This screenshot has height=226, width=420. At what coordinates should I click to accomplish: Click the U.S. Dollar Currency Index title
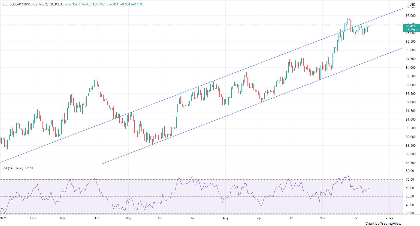tap(25, 4)
